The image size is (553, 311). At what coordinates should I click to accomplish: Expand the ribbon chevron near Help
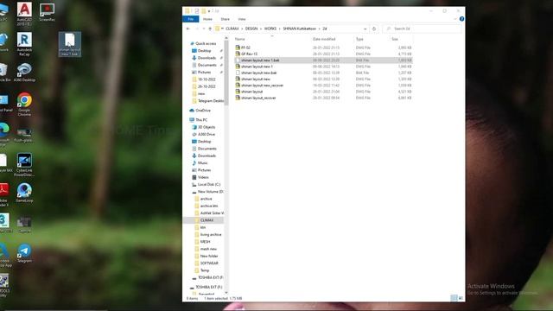[x=455, y=19]
